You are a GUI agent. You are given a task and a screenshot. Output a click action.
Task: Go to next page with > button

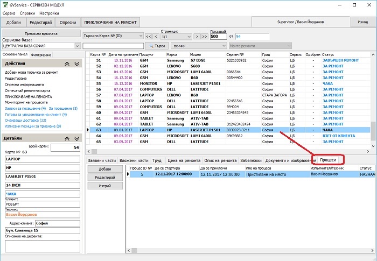pos(197,37)
